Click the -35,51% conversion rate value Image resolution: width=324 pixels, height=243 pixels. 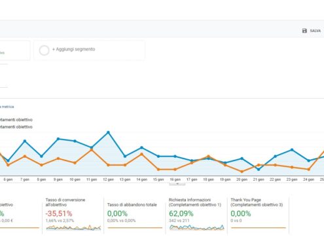[59, 214]
